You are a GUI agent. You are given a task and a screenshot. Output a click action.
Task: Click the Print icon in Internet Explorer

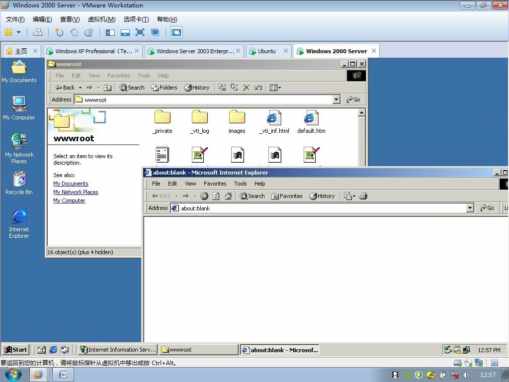point(363,196)
